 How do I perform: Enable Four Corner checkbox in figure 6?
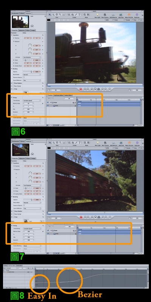13,86
